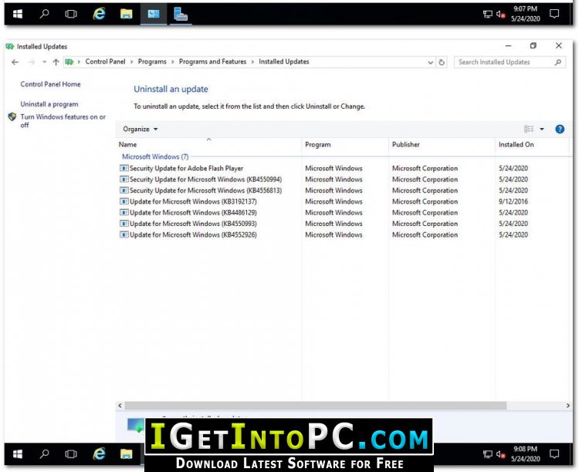Viewport: 579px width, 472px height.
Task: Click the Search Installed Updates field
Action: click(x=510, y=62)
